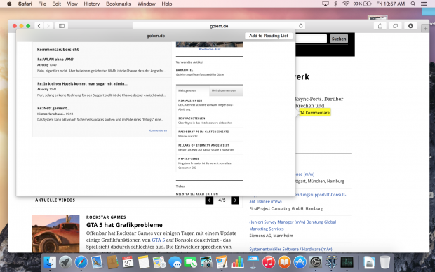This screenshot has width=435, height=272.
Task: Click the battery status indicator
Action: [362, 4]
